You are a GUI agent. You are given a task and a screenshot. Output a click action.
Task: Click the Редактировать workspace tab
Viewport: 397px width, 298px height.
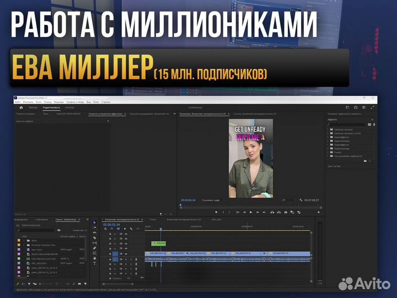pos(51,108)
